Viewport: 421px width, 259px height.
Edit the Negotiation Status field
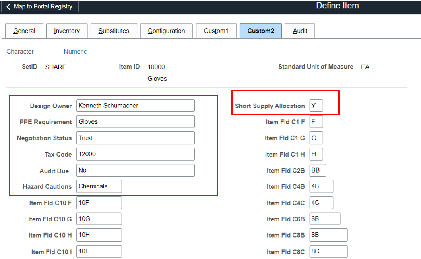pyautogui.click(x=135, y=138)
